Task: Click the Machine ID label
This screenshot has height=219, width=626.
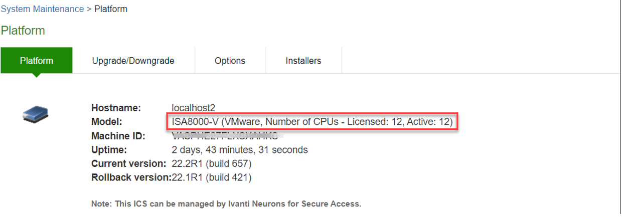Action: pos(118,136)
